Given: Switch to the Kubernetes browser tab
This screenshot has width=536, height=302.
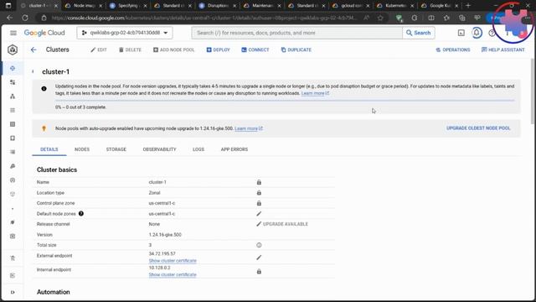Looking at the screenshot, I should pos(395,6).
